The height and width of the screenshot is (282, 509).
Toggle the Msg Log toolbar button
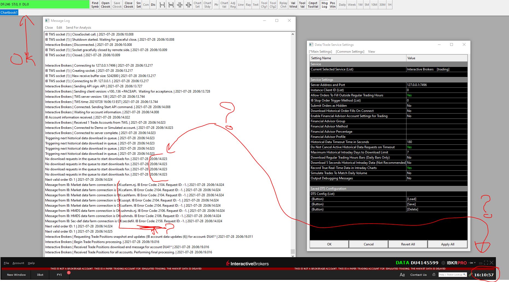pyautogui.click(x=324, y=5)
